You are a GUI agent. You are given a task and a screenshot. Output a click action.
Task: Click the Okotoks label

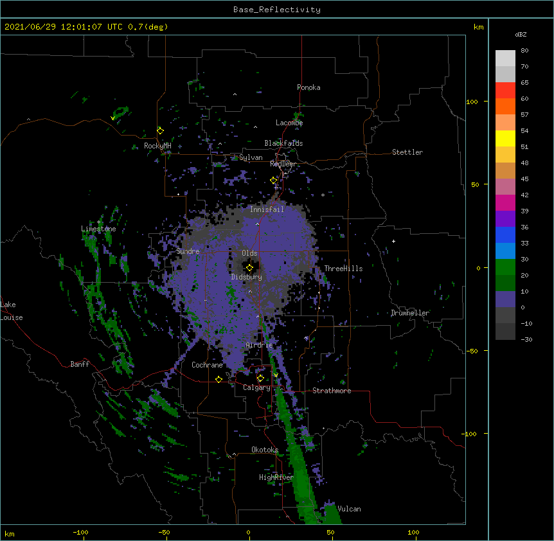pos(265,450)
